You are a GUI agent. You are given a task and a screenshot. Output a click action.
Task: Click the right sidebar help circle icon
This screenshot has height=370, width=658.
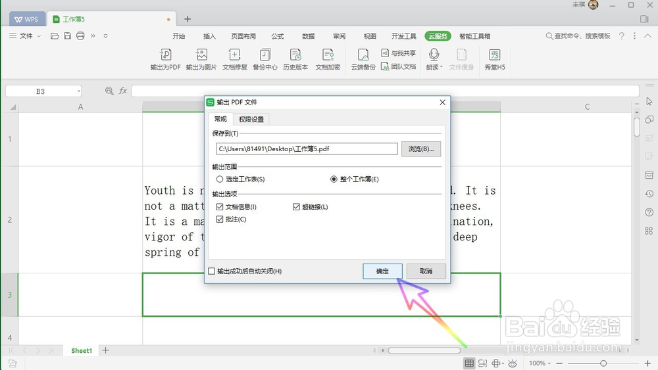(649, 212)
